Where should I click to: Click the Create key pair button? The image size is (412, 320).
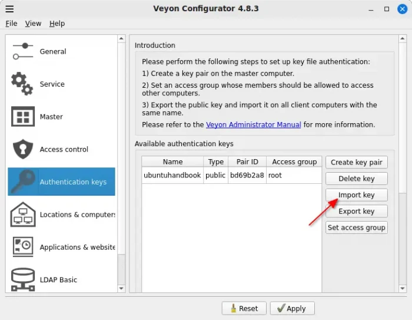click(x=356, y=162)
